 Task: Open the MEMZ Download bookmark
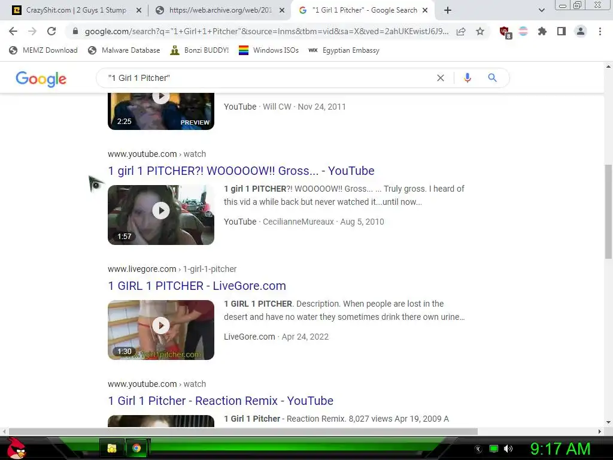coord(43,50)
